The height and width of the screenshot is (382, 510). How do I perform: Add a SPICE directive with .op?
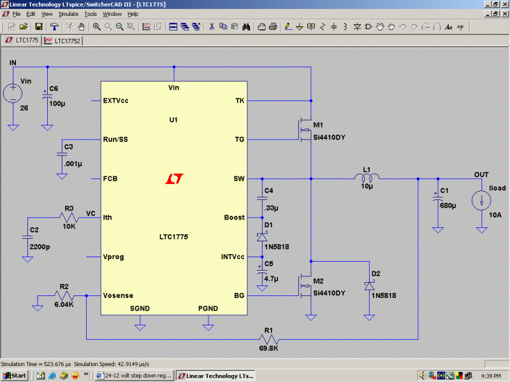(x=460, y=27)
